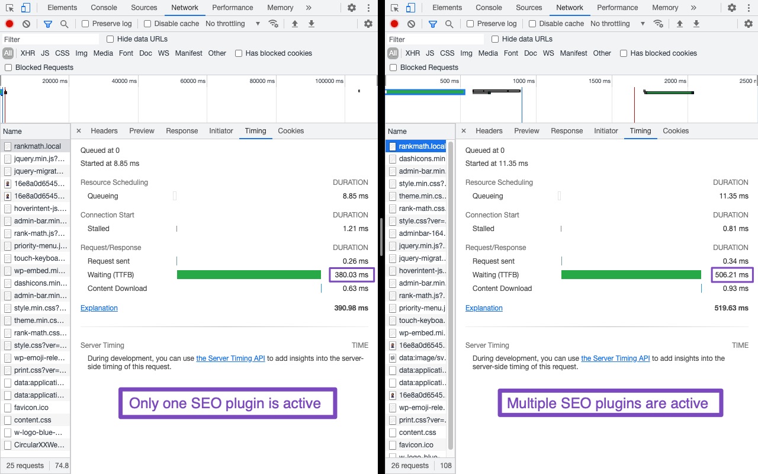Open network search icon in the right DevTools

[449, 24]
